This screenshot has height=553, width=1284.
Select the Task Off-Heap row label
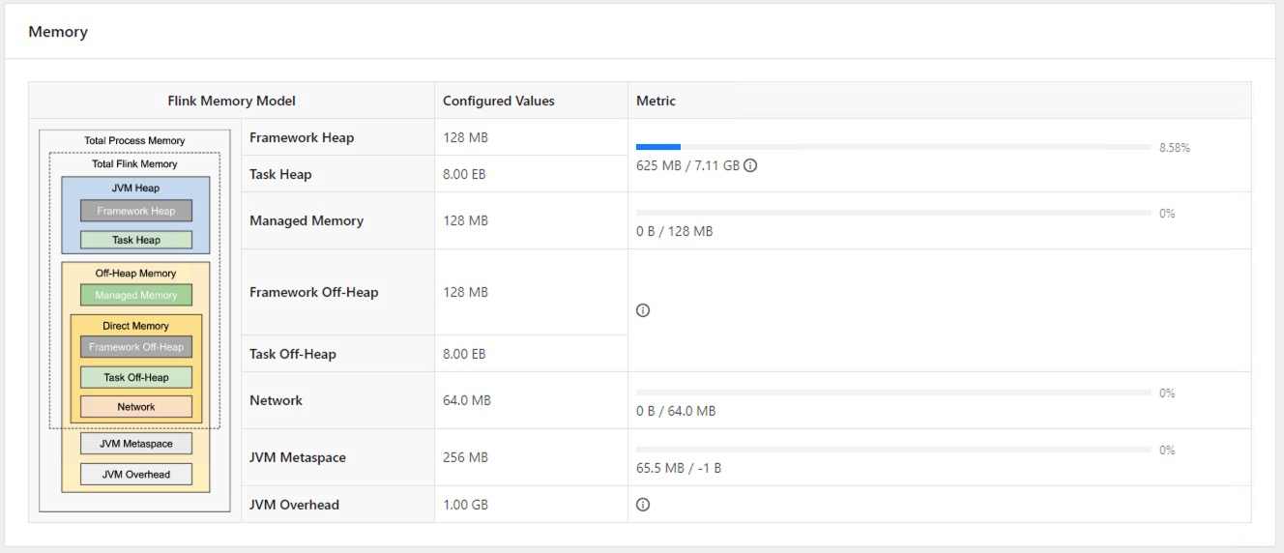pyautogui.click(x=293, y=354)
